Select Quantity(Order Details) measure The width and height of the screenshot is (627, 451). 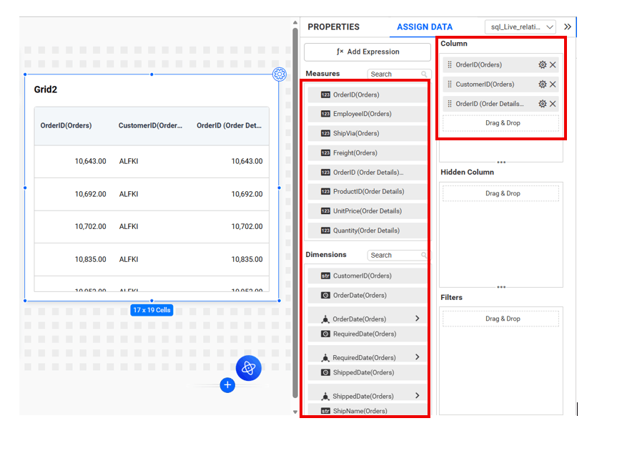pyautogui.click(x=367, y=231)
